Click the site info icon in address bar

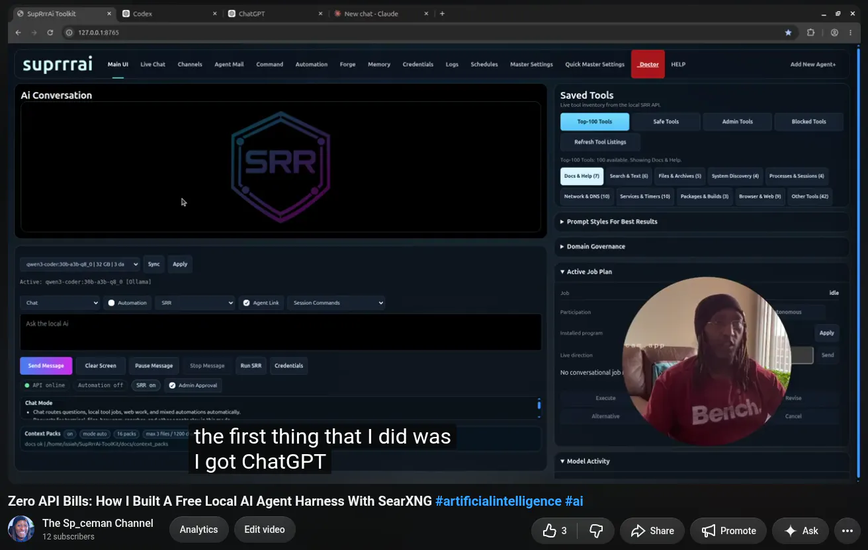pyautogui.click(x=69, y=32)
